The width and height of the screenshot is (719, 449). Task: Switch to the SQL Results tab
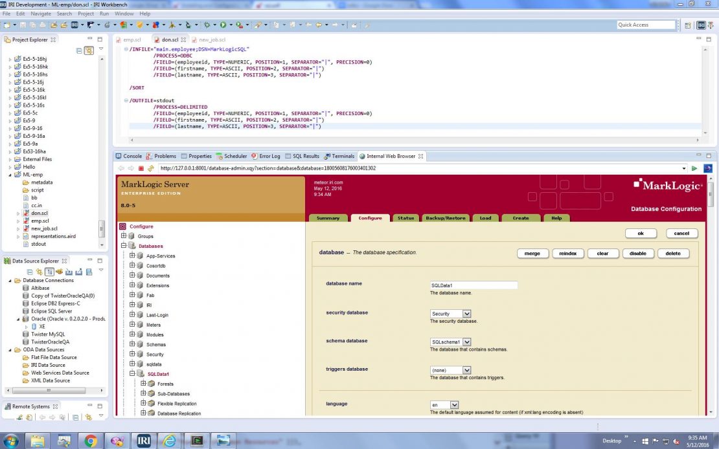(x=302, y=156)
